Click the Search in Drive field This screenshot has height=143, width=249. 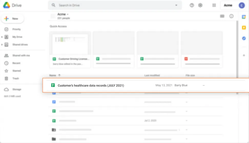(115, 5)
